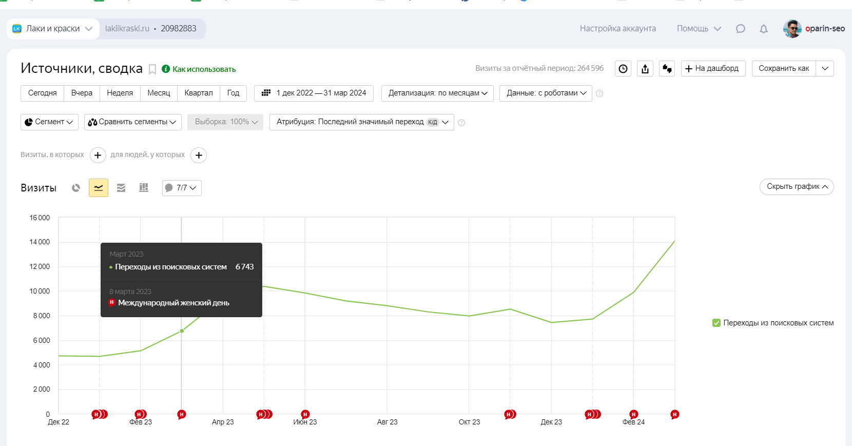Switch to the pie chart view
Image resolution: width=852 pixels, height=446 pixels.
[76, 188]
